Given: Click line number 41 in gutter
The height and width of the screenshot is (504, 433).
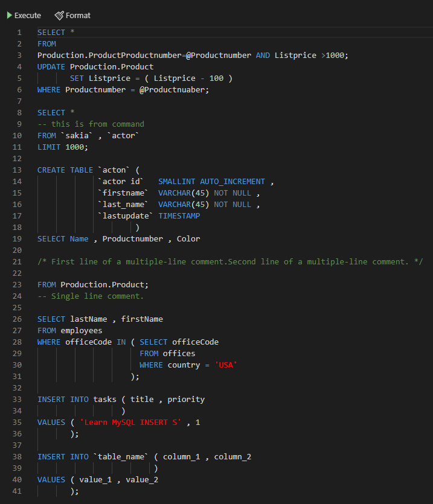Looking at the screenshot, I should [17, 491].
